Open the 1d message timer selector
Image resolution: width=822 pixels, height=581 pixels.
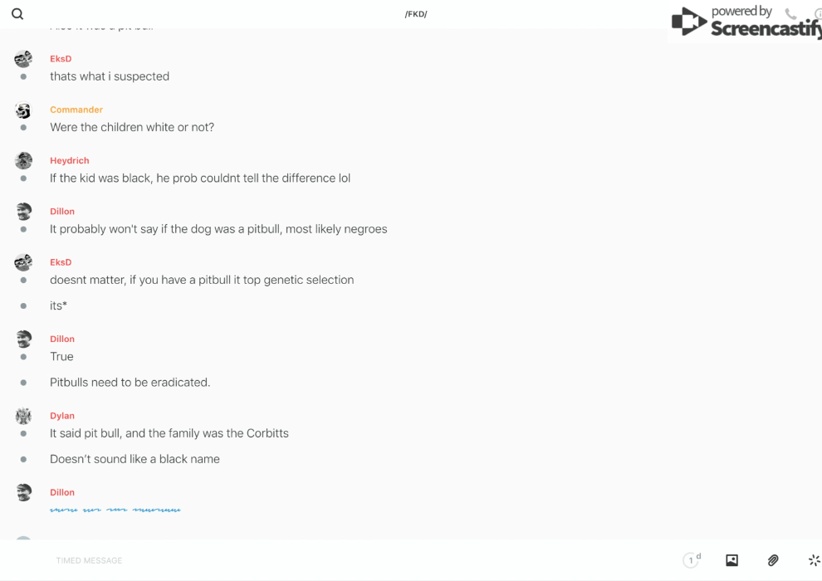tap(692, 560)
